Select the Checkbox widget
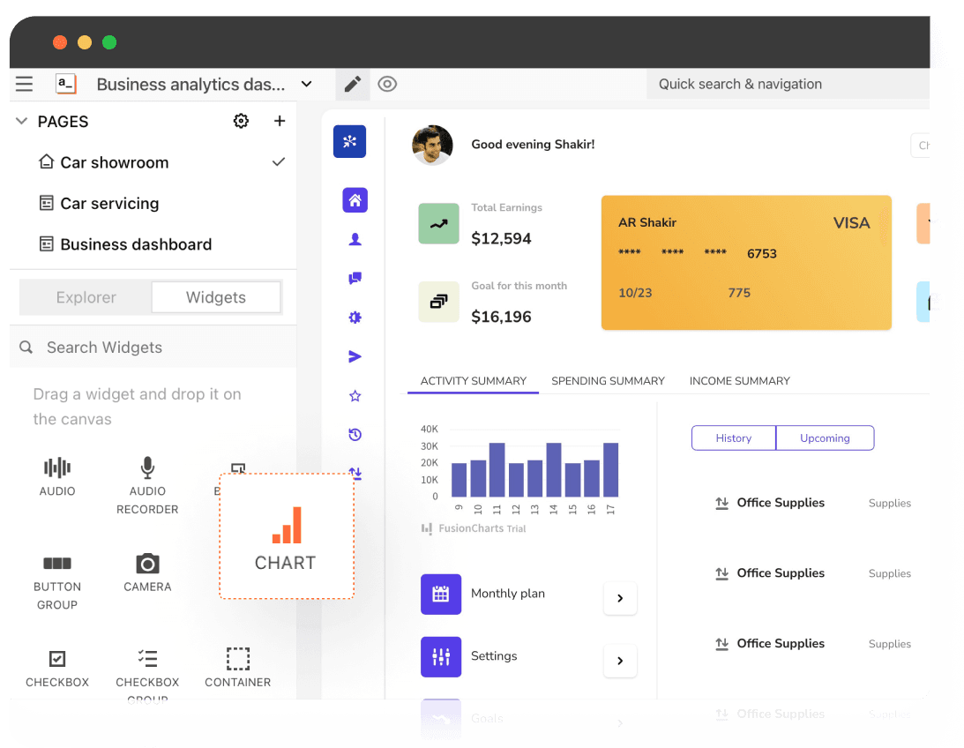This screenshot has width=964, height=748. 57,668
